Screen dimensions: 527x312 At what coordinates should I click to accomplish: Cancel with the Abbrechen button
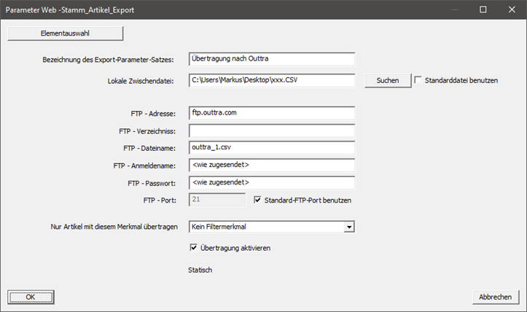click(x=496, y=297)
